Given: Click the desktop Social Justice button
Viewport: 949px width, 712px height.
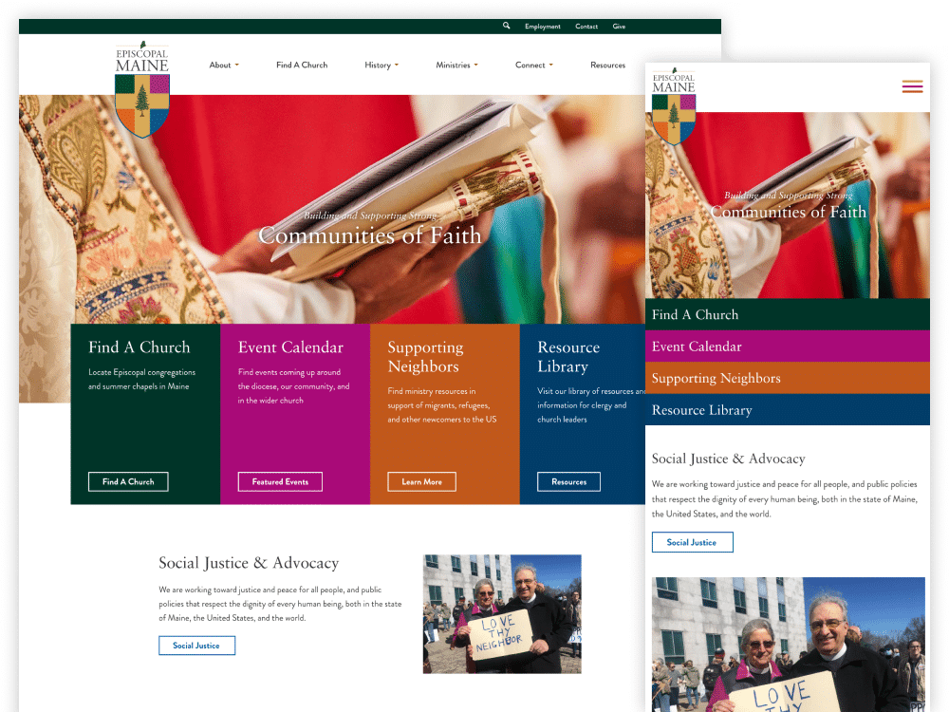Looking at the screenshot, I should pos(196,646).
